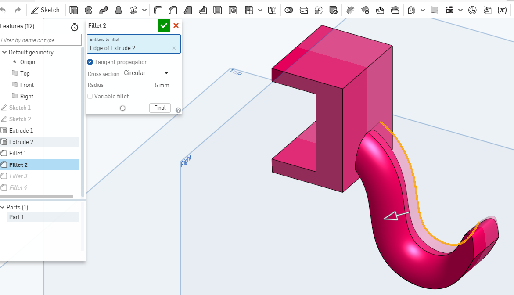Collapse the Default geometry tree group
Screen dimensions: 514x295
(x=4, y=53)
